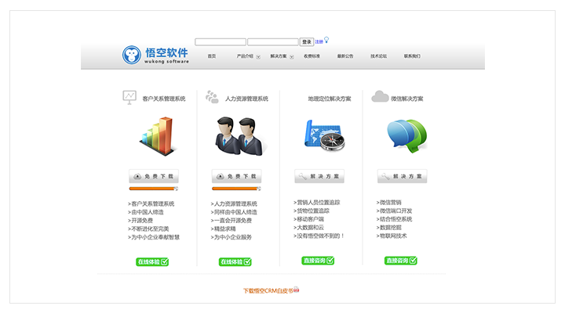Open the 首页 menu item

pos(211,56)
